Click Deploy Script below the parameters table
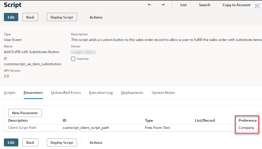 pyautogui.click(x=62, y=143)
